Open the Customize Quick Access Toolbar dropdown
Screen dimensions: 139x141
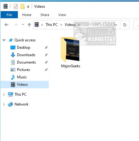pyautogui.click(x=28, y=7)
